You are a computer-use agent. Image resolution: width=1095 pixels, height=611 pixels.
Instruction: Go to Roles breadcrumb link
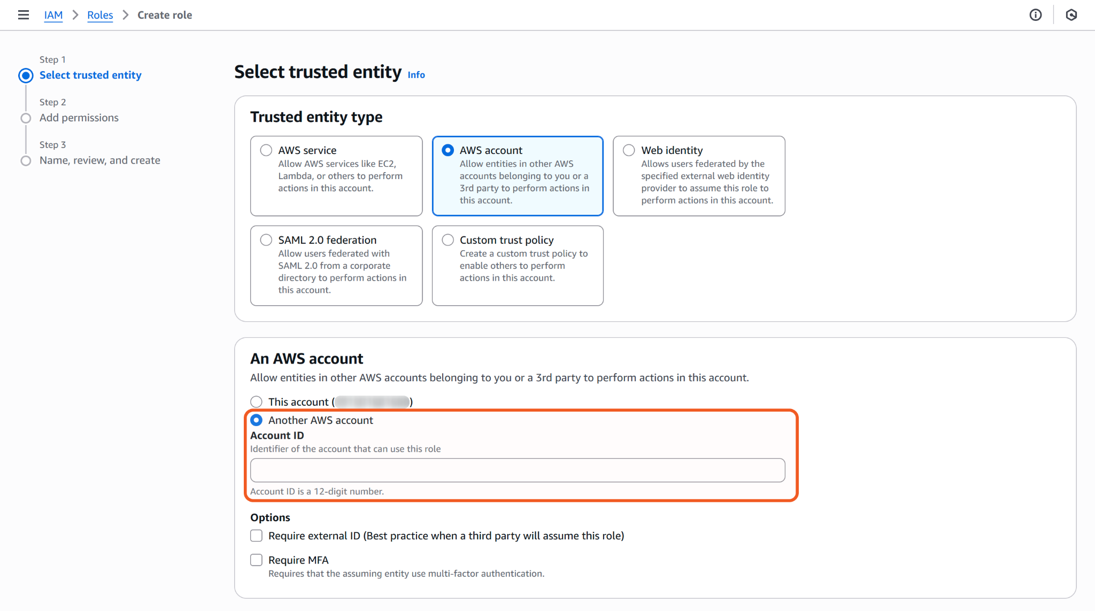[x=100, y=15]
